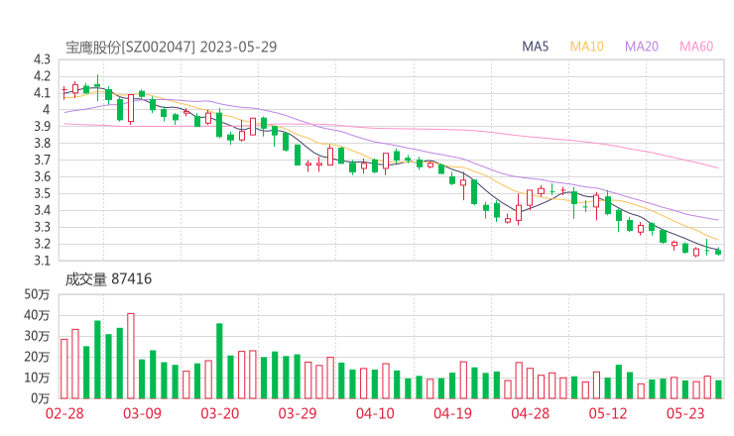Click the 04-19 date axis label
Viewport: 734px width, 436px height.
click(452, 413)
